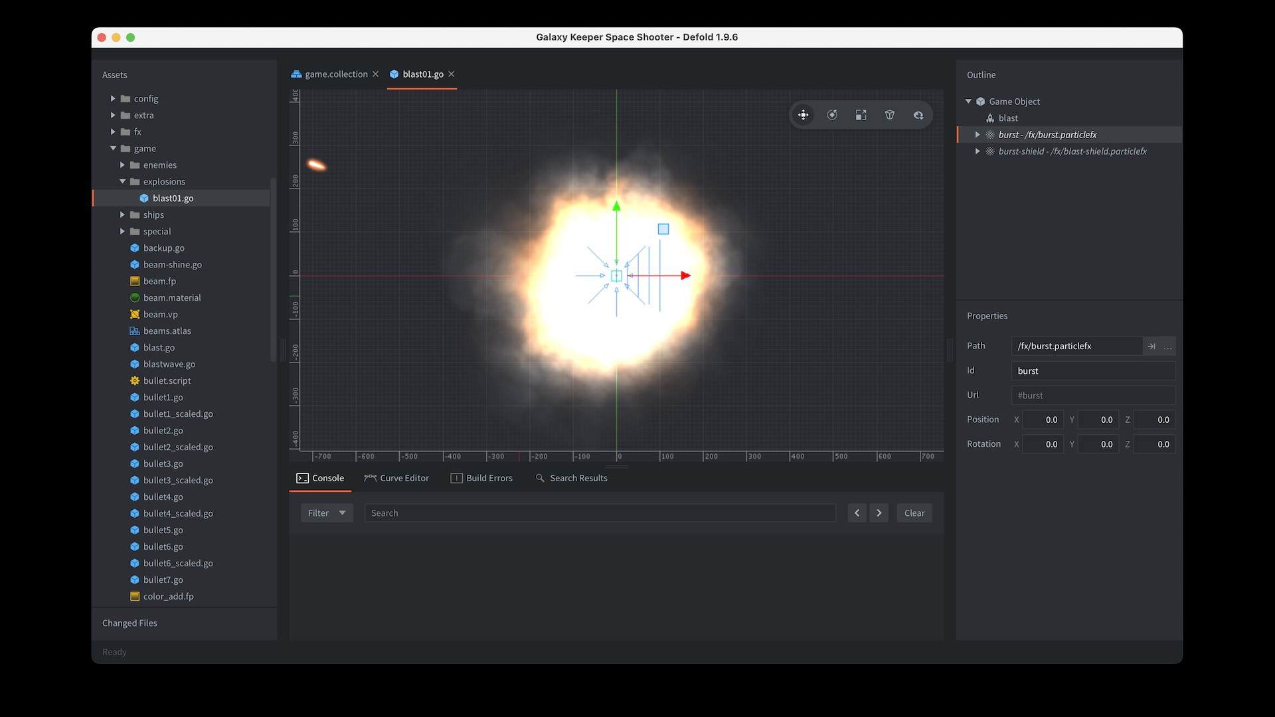This screenshot has height=717, width=1275.
Task: Open beams.atlas in Assets
Action: pos(167,331)
